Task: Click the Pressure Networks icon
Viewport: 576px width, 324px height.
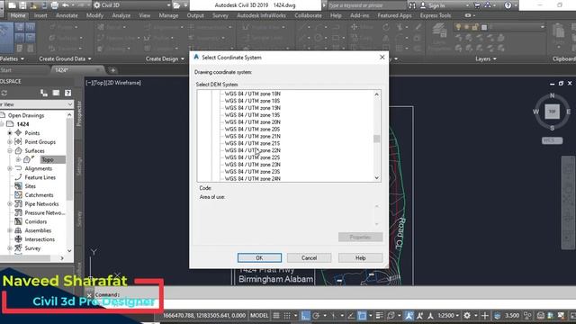Action: click(x=18, y=212)
